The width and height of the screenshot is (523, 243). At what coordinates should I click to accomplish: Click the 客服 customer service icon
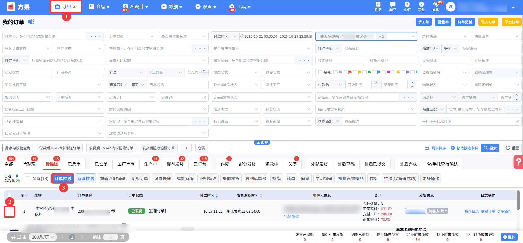(x=436, y=4)
